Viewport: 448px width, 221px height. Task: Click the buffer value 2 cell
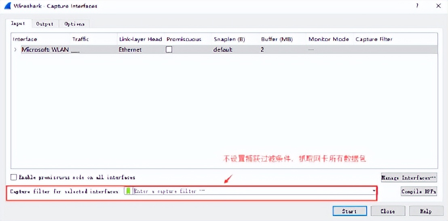(262, 49)
